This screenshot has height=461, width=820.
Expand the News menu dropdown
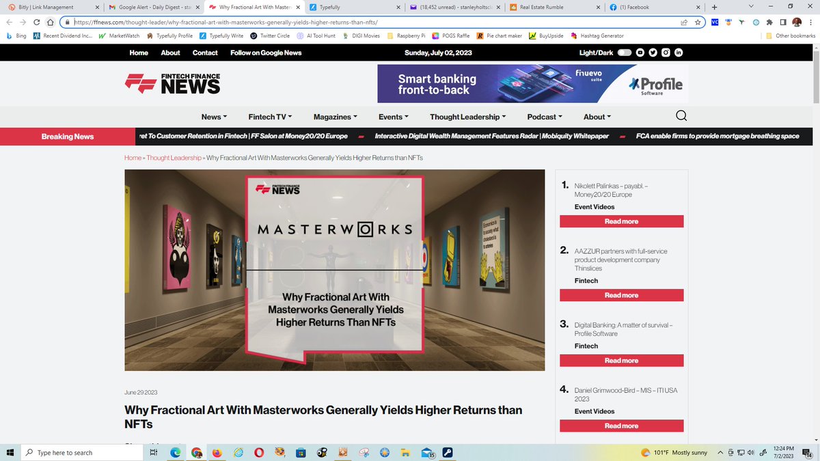point(214,117)
